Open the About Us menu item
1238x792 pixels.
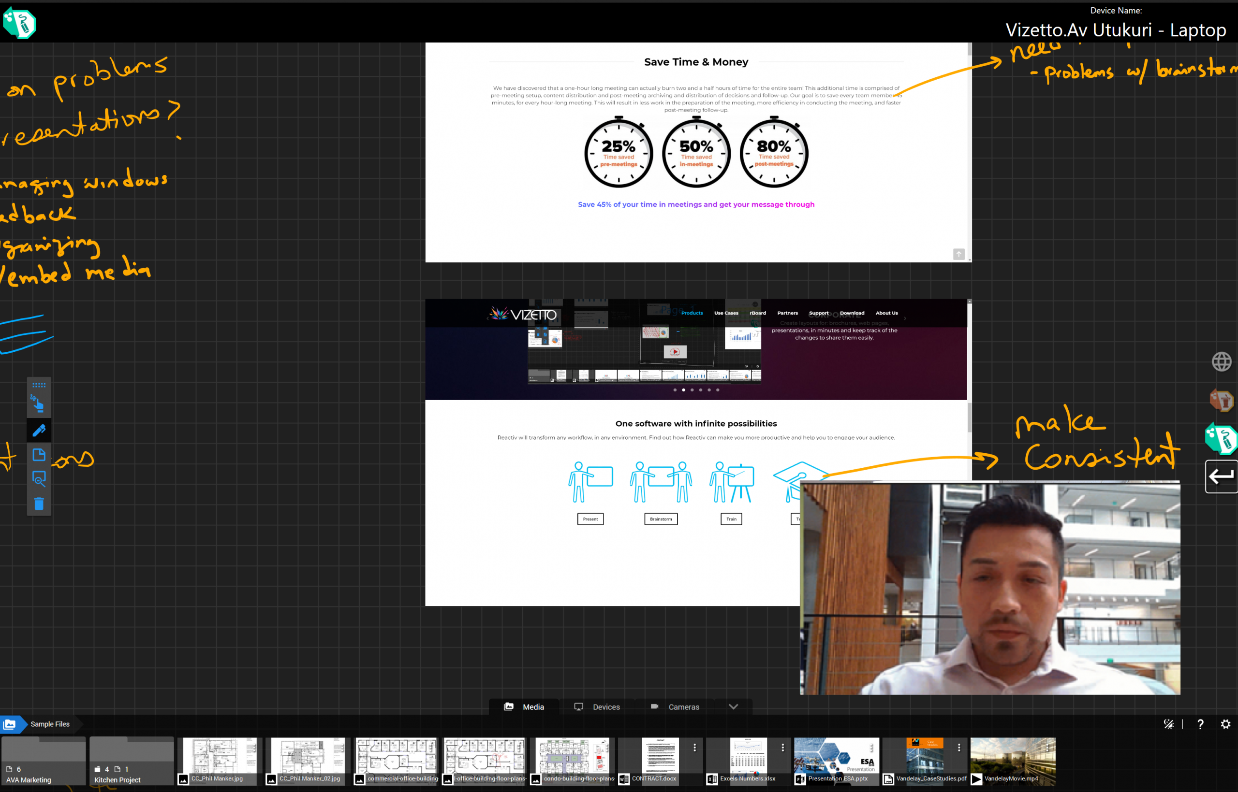pos(886,313)
